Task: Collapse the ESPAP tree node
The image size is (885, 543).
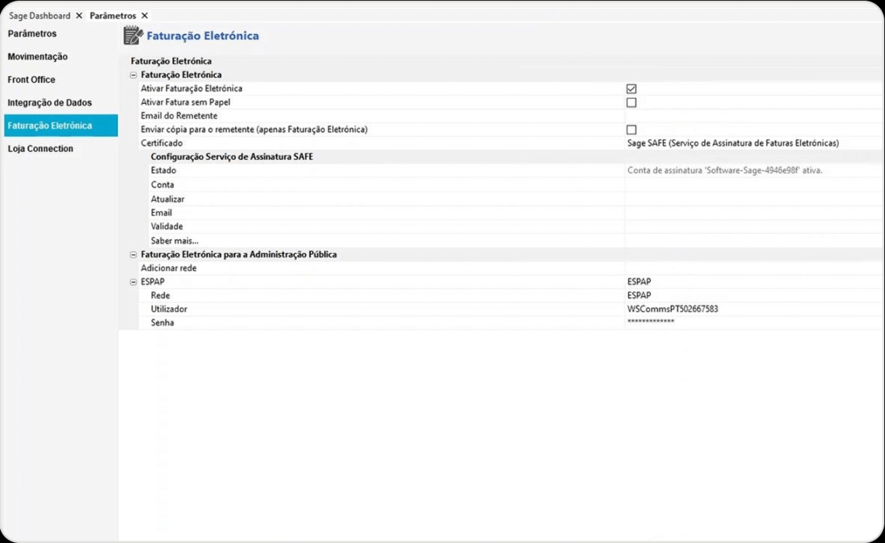Action: coord(133,282)
